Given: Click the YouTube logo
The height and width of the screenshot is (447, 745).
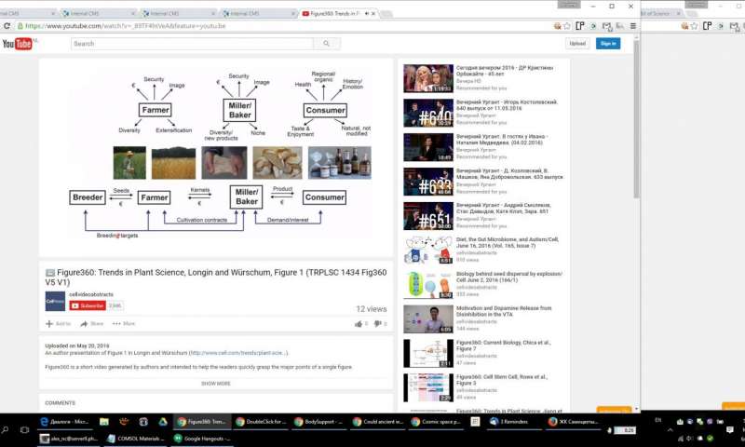Looking at the screenshot, I should (x=17, y=44).
